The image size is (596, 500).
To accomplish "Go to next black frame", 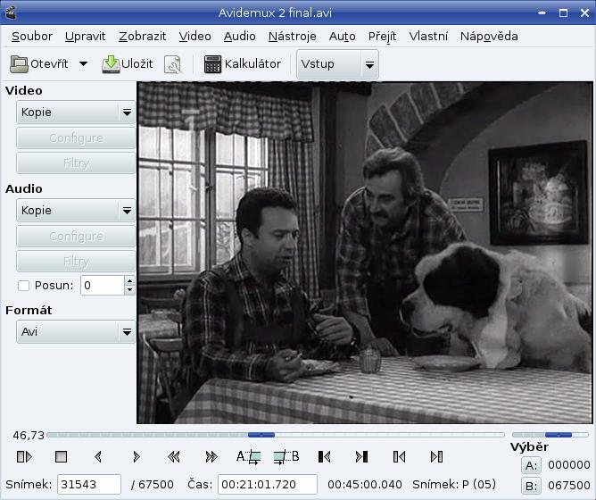I will pyautogui.click(x=361, y=456).
